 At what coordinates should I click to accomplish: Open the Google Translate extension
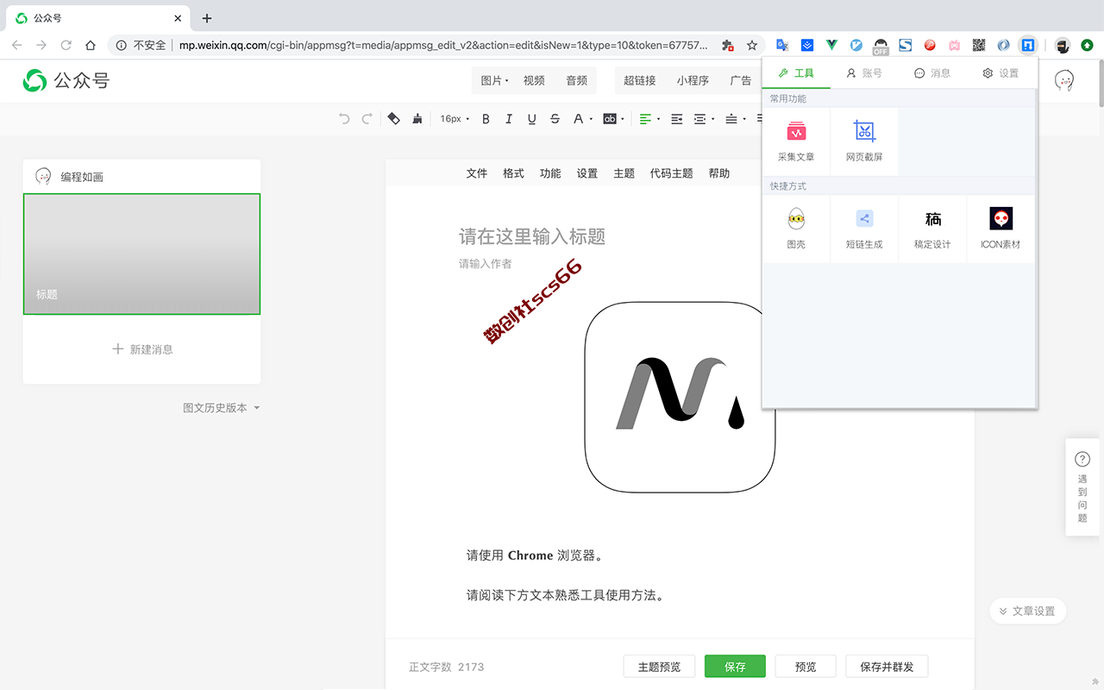(x=782, y=45)
